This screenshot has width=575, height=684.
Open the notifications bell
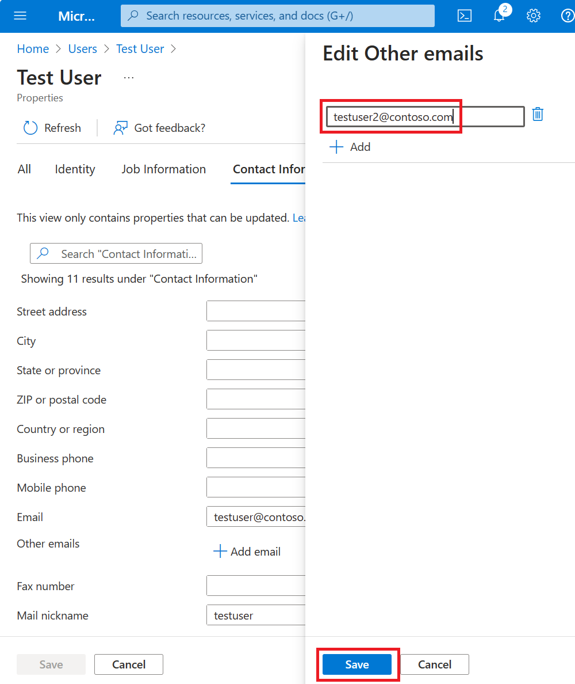tap(500, 16)
